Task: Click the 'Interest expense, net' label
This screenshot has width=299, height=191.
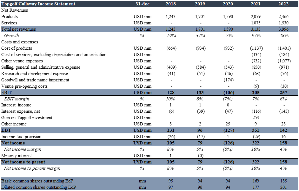Action: pyautogui.click(x=21, y=111)
